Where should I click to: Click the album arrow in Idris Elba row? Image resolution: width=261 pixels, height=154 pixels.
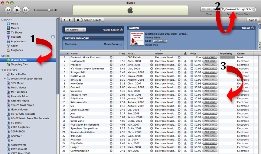[179, 80]
